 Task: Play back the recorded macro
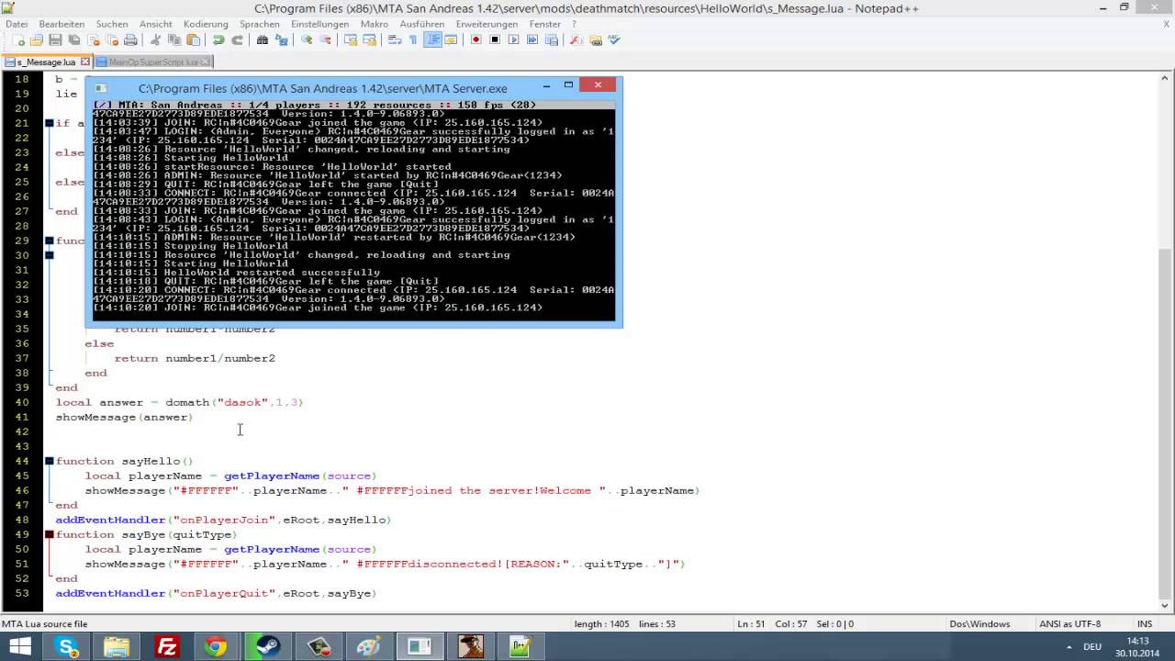click(513, 40)
